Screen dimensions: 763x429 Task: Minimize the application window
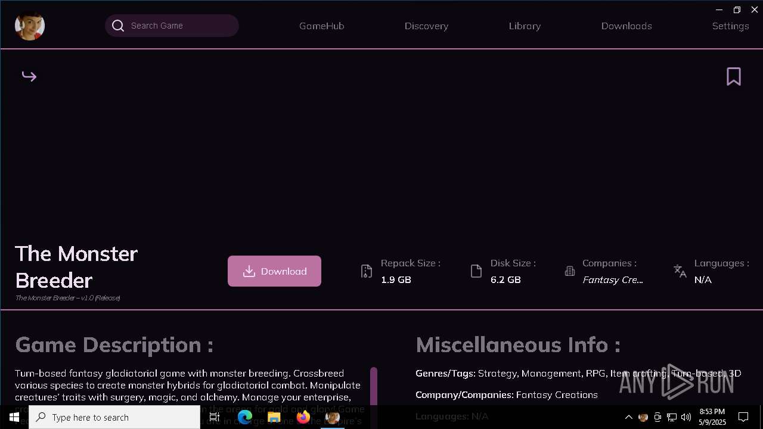pos(719,10)
